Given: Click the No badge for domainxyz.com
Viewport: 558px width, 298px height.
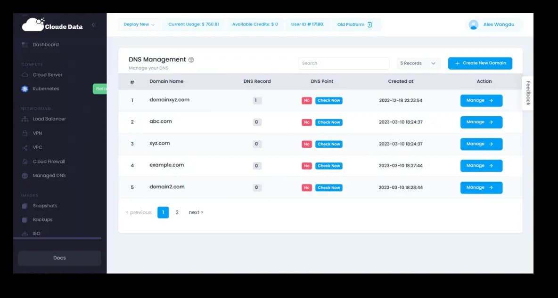Looking at the screenshot, I should 307,101.
